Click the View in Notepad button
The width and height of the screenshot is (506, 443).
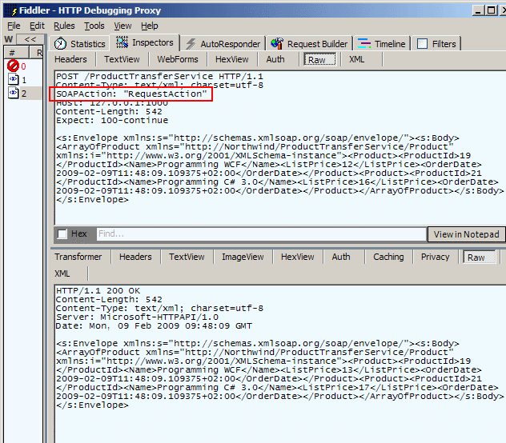(x=467, y=234)
